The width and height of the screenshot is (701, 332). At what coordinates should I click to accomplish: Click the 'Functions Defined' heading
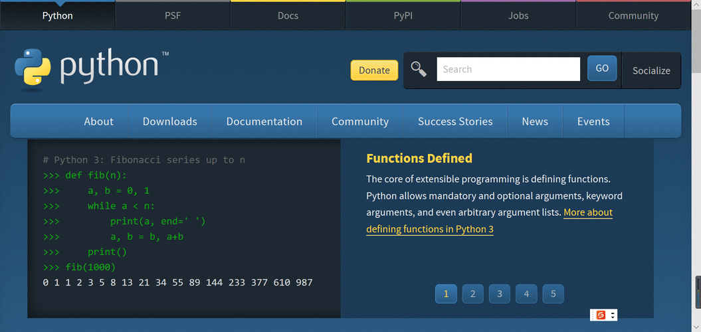(x=419, y=158)
